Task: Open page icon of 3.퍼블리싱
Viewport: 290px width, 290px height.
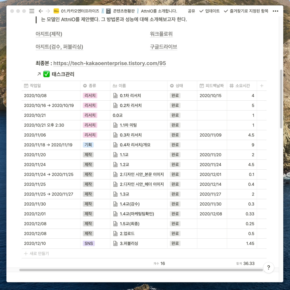Action: pyautogui.click(x=115, y=243)
